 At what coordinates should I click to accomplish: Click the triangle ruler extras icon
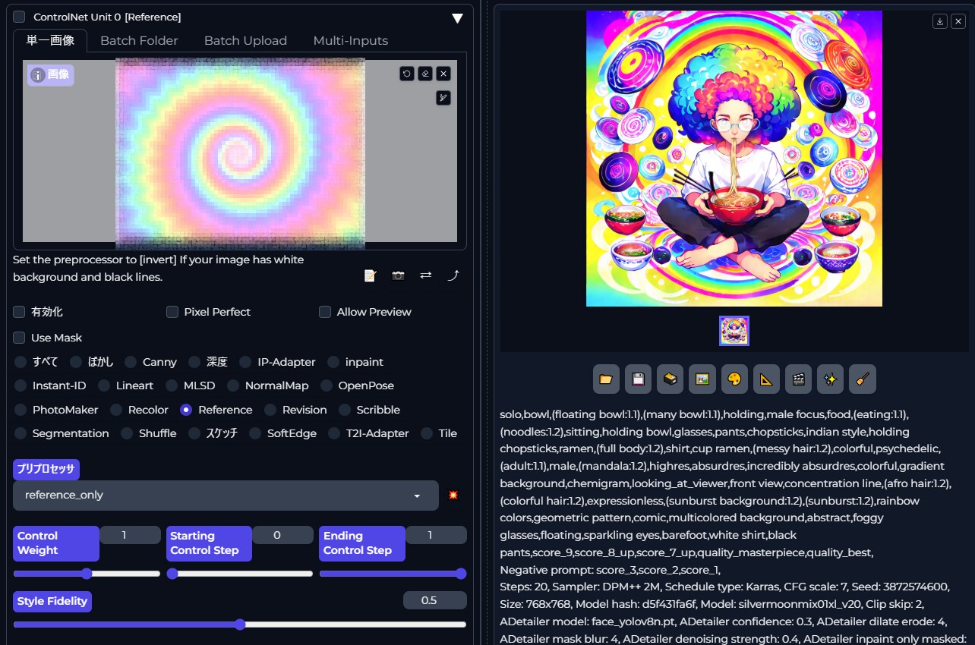pyautogui.click(x=766, y=379)
